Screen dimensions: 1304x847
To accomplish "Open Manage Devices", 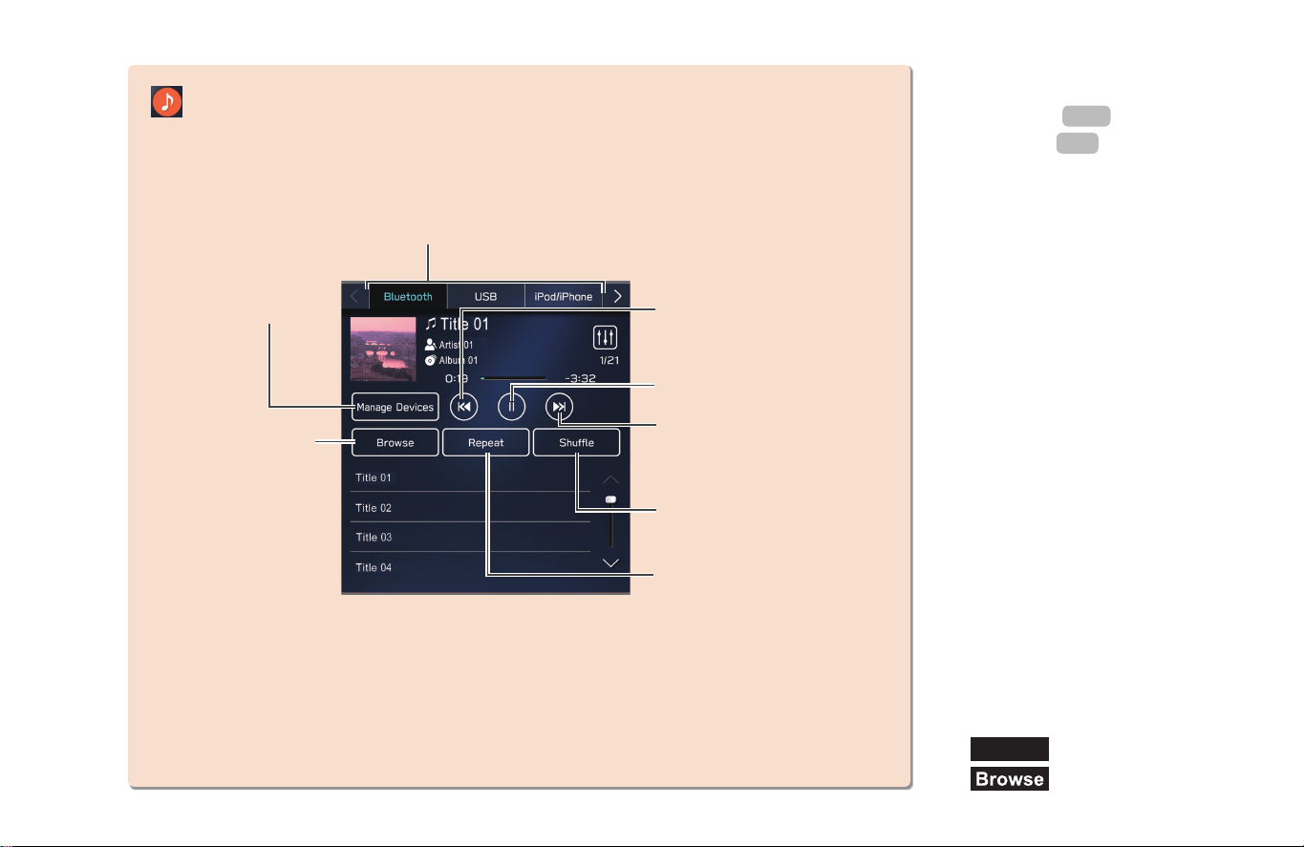I will click(x=395, y=407).
